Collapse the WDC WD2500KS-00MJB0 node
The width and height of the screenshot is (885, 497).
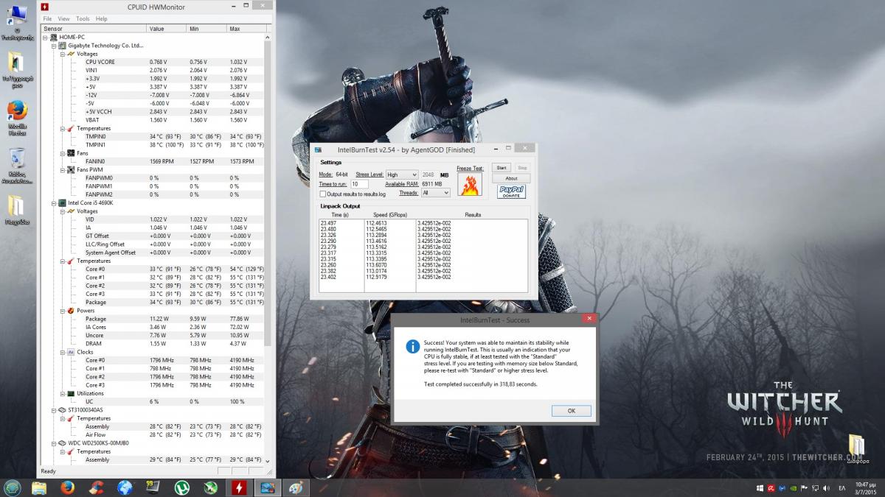53,443
